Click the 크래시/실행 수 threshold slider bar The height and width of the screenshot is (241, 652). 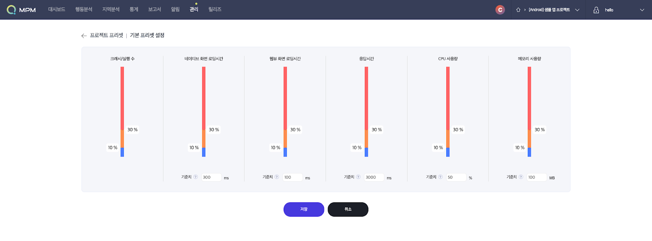pyautogui.click(x=122, y=112)
